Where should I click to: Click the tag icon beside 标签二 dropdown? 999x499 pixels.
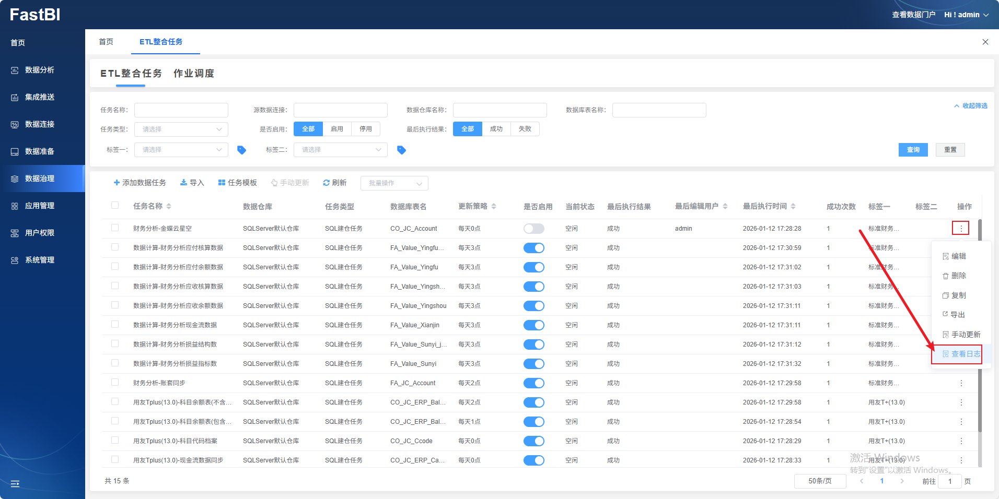[401, 150]
